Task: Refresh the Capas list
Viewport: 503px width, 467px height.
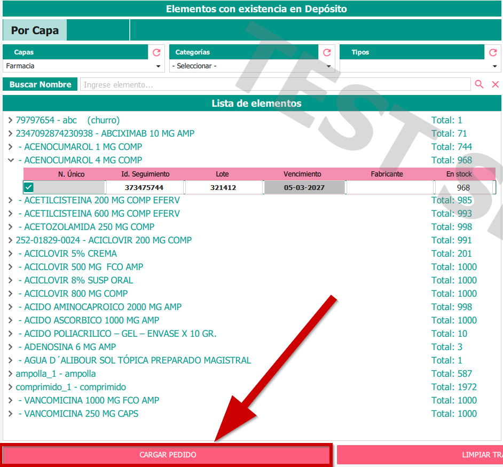Action: 156,52
